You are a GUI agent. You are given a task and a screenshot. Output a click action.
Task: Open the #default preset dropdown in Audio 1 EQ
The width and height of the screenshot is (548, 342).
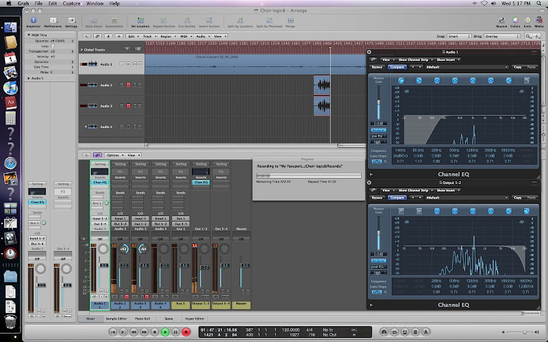point(466,67)
